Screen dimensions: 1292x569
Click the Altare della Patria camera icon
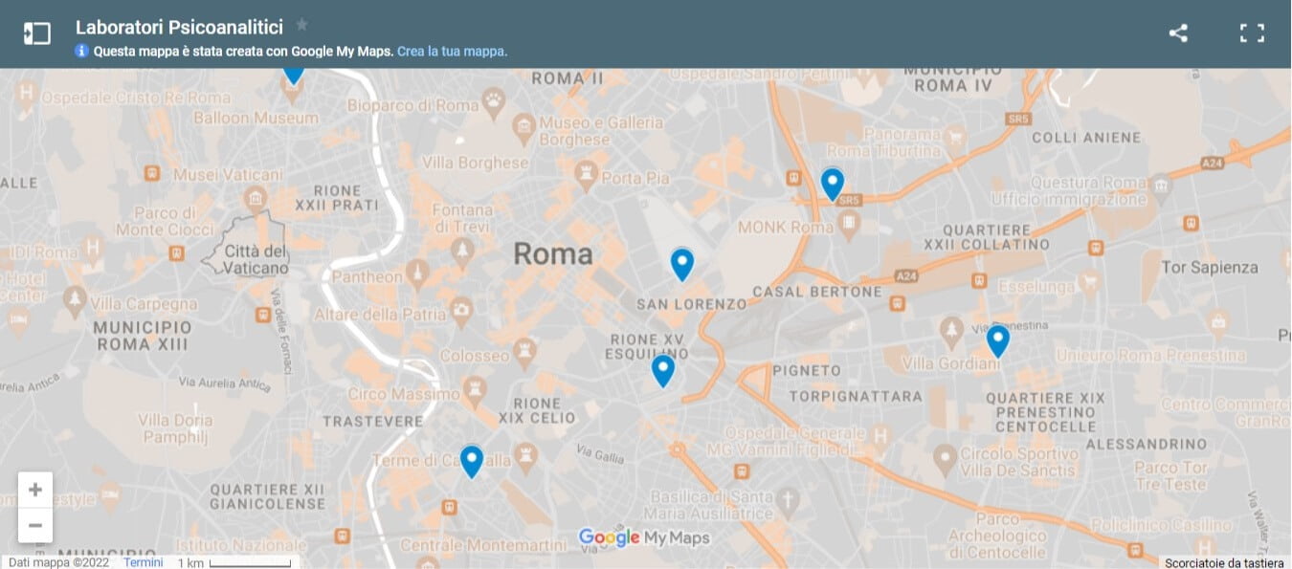coord(461,310)
